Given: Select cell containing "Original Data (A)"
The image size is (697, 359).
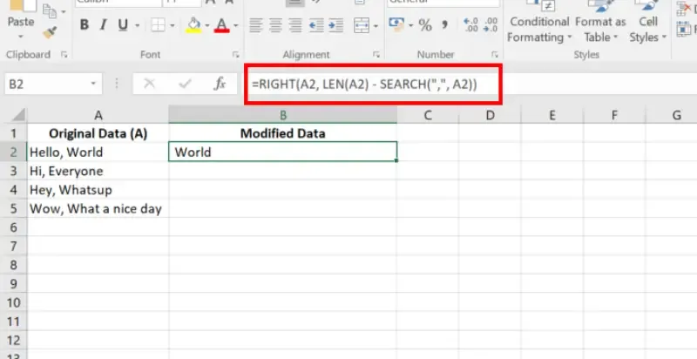Looking at the screenshot, I should (x=98, y=132).
